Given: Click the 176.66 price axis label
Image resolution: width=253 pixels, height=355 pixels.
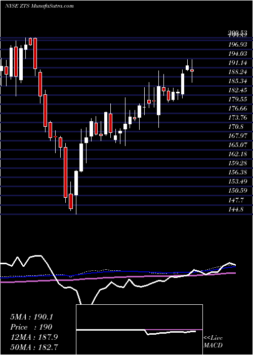Looking at the screenshot, I should [x=237, y=109].
